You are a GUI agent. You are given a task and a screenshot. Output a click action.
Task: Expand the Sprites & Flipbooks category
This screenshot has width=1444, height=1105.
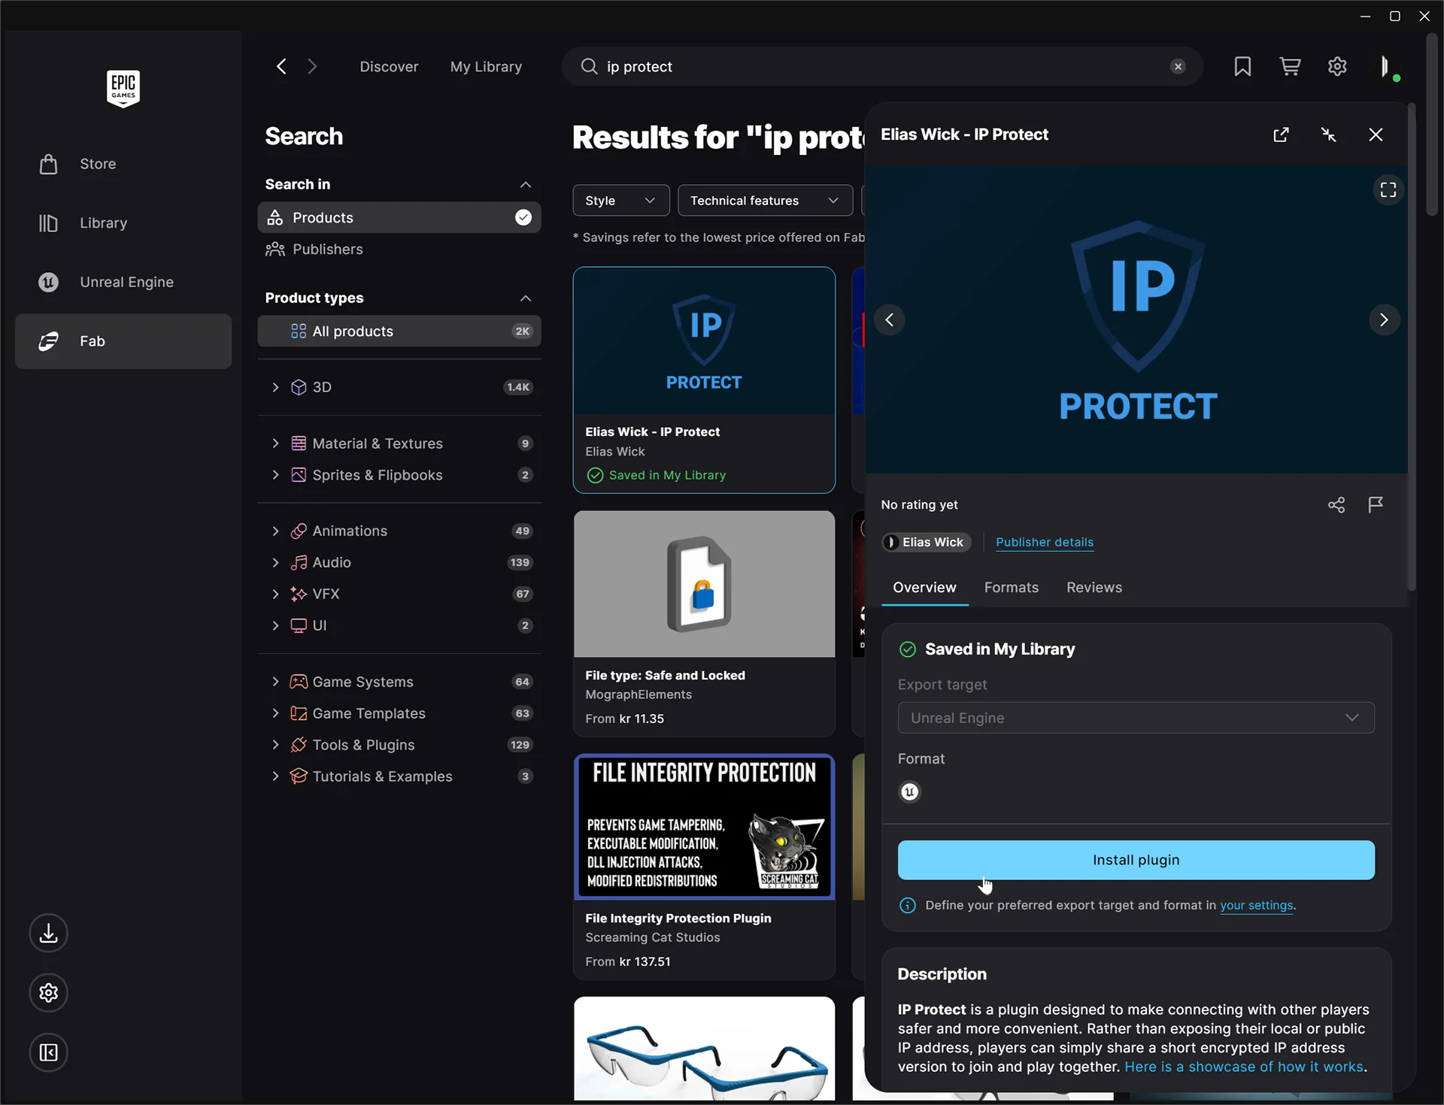275,475
